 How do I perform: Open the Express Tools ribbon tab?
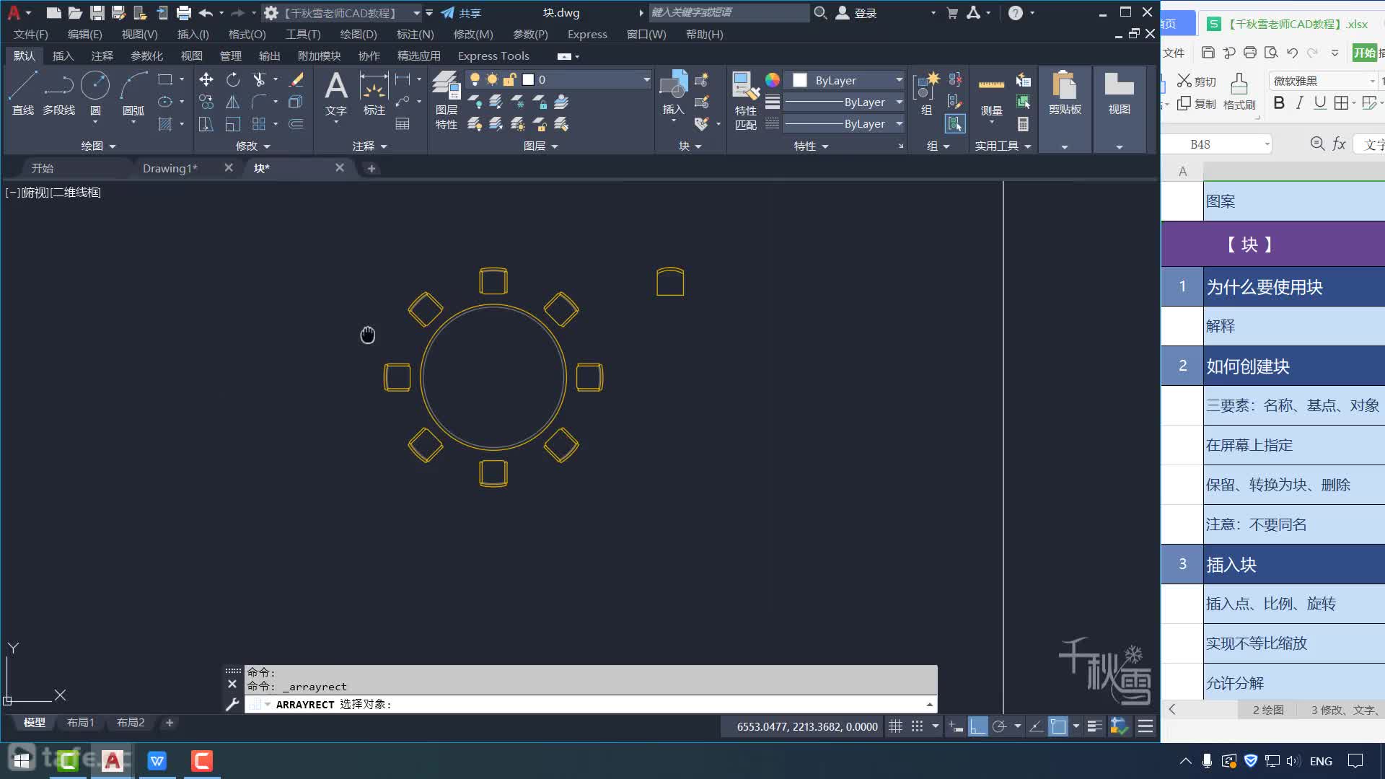click(x=493, y=56)
